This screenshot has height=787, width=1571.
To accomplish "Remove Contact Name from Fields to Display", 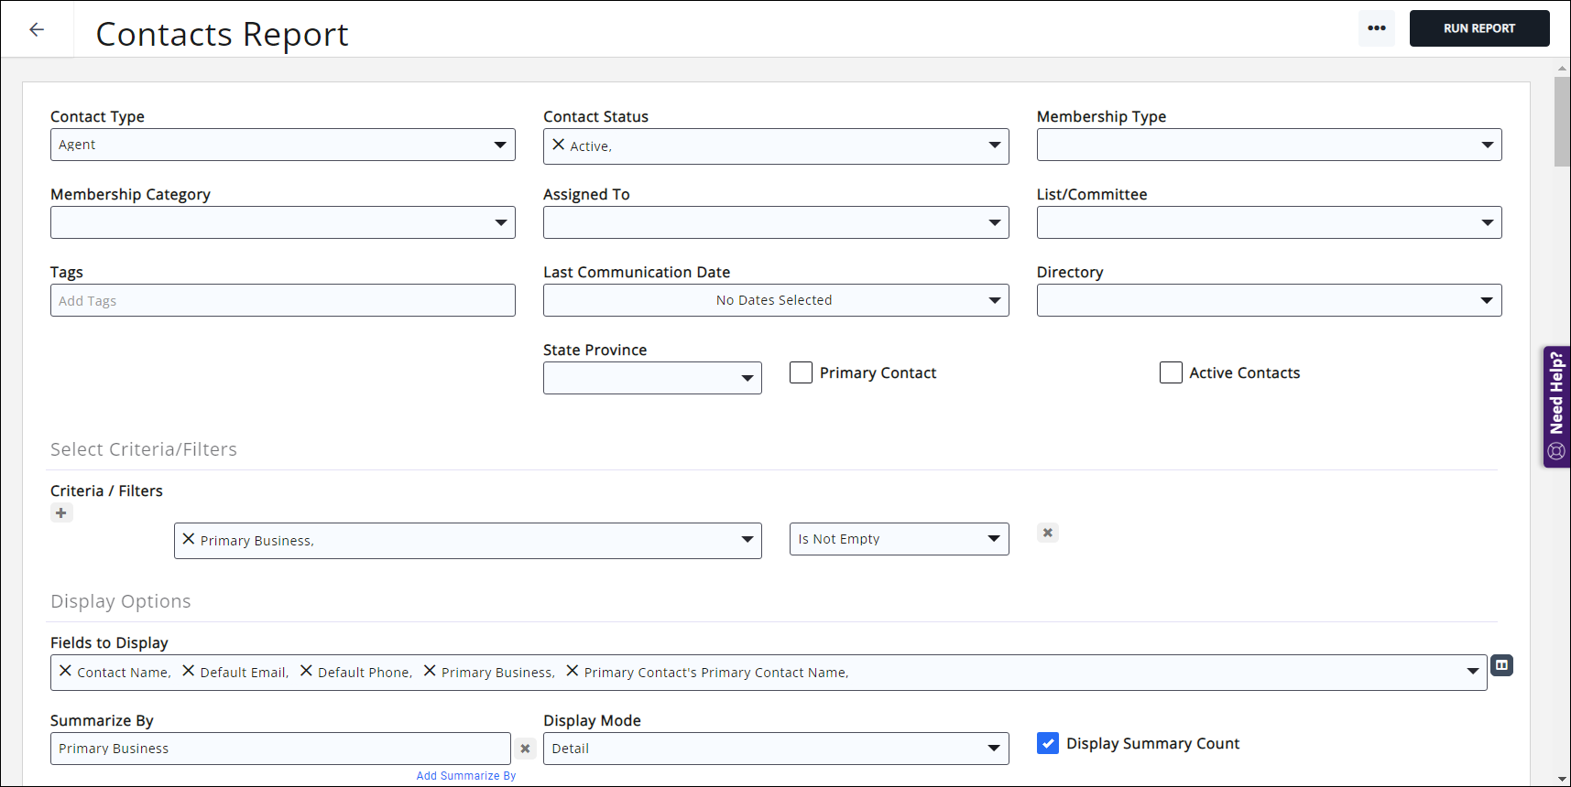I will point(65,671).
